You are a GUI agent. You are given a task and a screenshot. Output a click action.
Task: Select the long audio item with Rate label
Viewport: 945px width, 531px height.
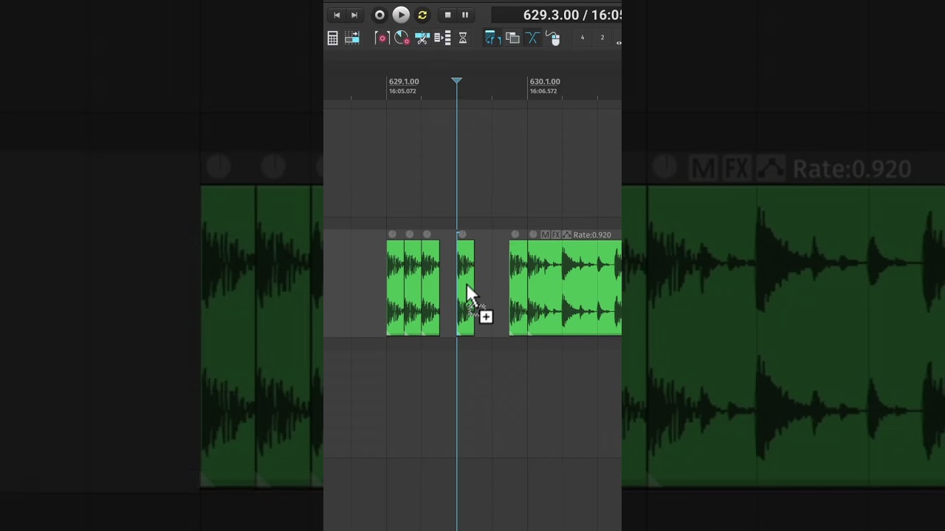574,288
